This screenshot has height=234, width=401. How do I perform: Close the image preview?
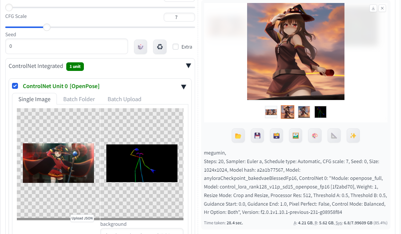point(382,9)
